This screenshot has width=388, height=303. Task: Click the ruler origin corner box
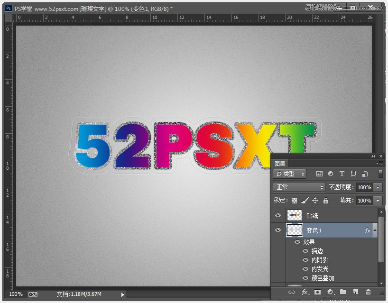(9, 18)
